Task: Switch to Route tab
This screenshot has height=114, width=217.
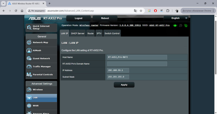Action: (x=90, y=33)
